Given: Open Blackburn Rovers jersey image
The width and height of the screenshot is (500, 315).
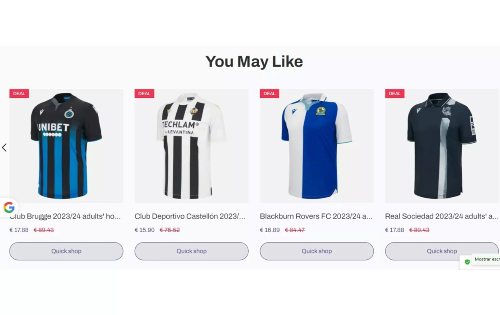Looking at the screenshot, I should click(x=317, y=146).
